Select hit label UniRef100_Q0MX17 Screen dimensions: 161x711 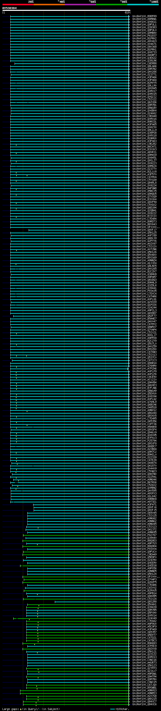pos(144,91)
